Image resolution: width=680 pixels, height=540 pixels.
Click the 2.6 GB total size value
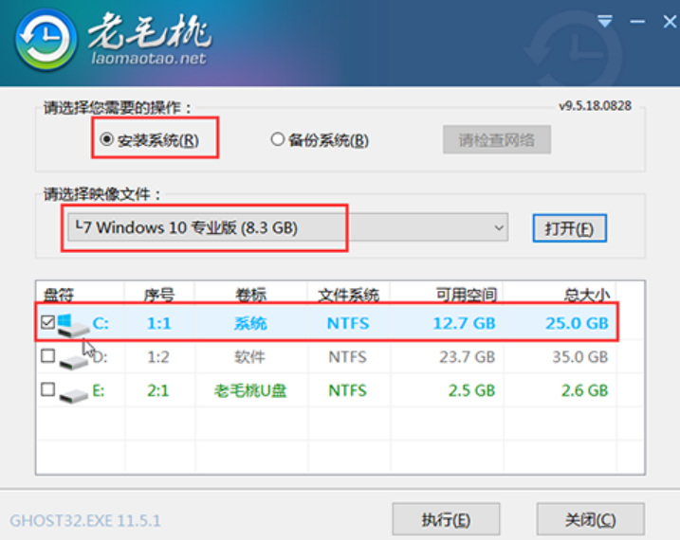pyautogui.click(x=584, y=390)
